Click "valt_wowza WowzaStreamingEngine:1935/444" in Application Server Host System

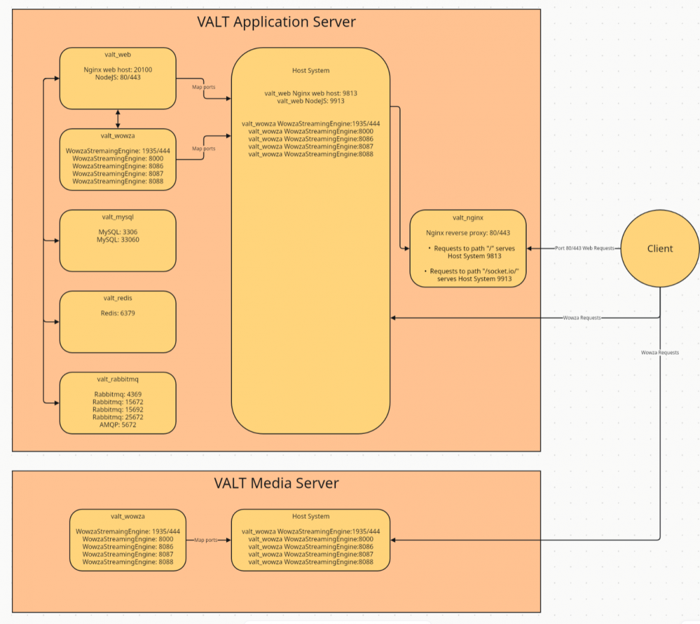pyautogui.click(x=311, y=123)
